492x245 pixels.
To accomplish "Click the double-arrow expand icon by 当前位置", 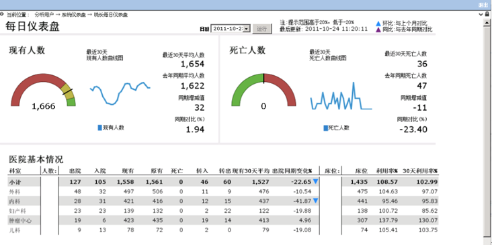I will [2, 14].
